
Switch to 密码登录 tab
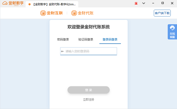click(x=63, y=40)
